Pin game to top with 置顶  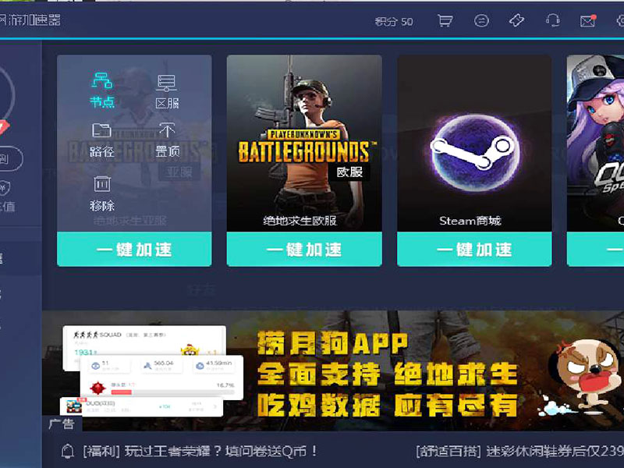tap(167, 139)
